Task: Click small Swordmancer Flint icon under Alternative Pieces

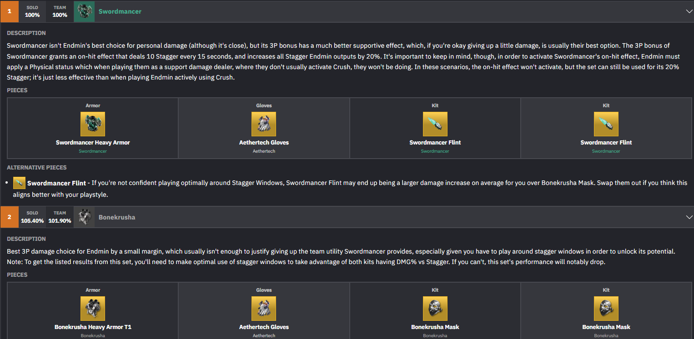Action: tap(19, 183)
